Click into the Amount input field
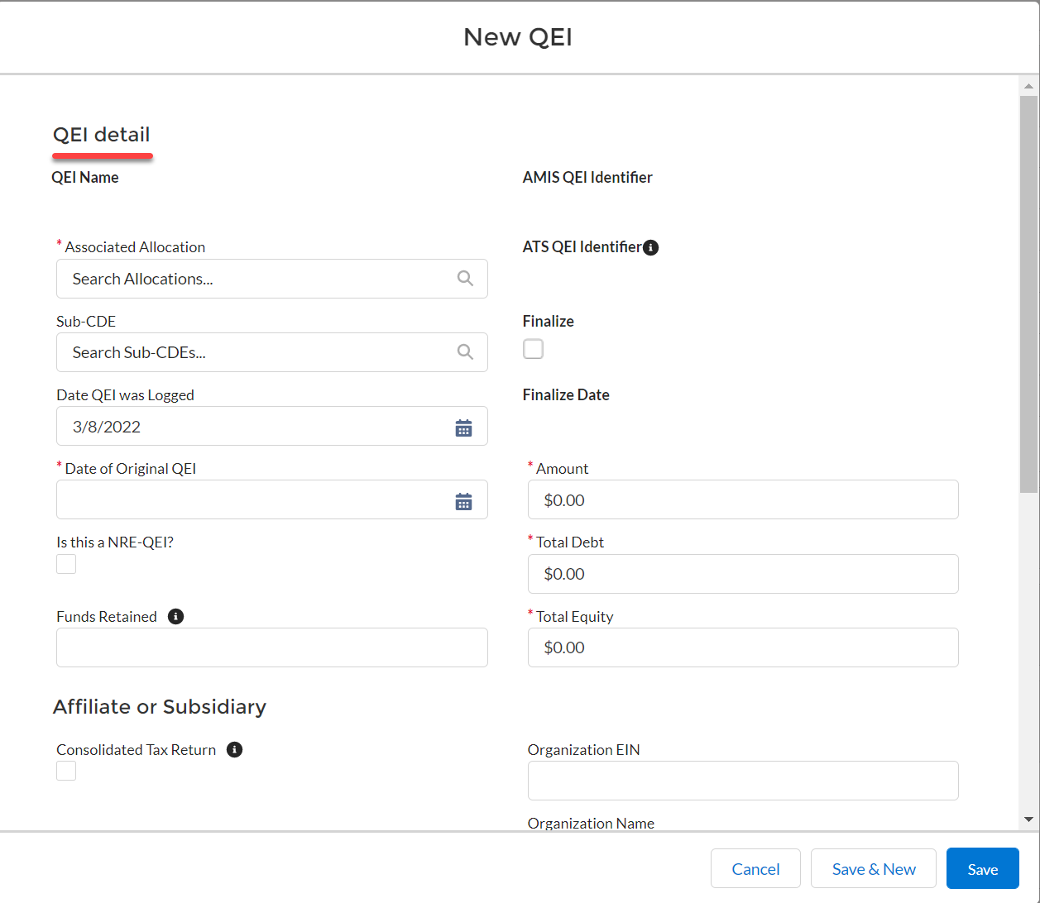Image resolution: width=1040 pixels, height=903 pixels. tap(742, 500)
